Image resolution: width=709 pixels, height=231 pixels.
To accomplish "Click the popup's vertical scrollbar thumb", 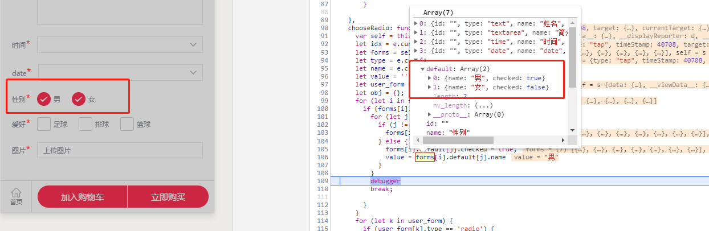I will [x=572, y=57].
